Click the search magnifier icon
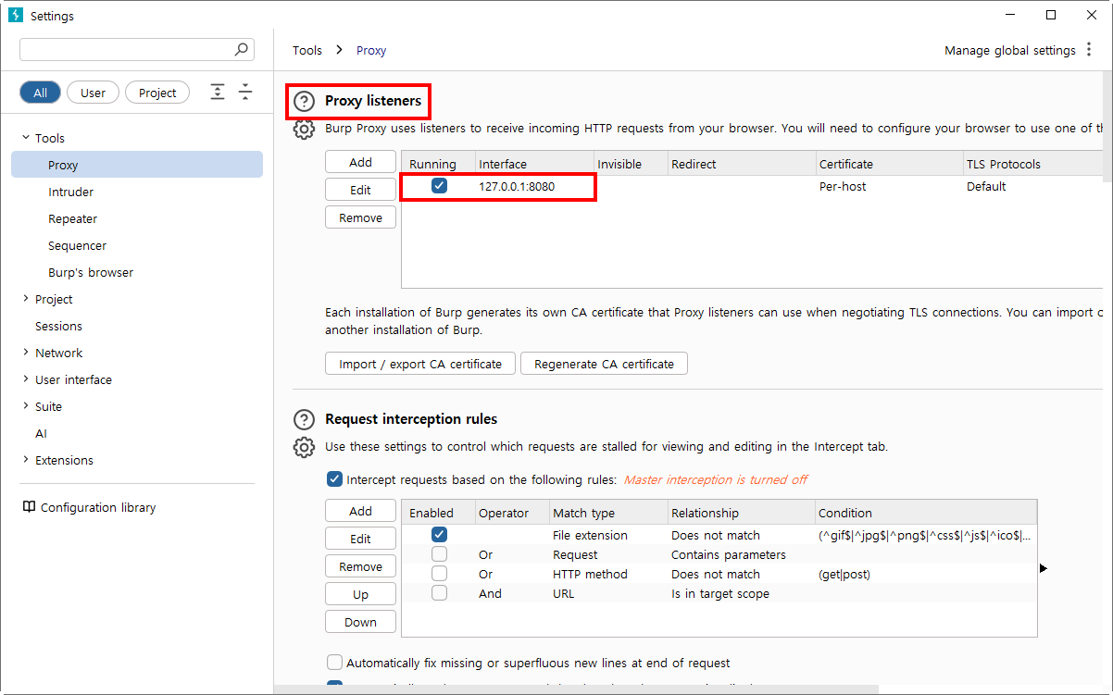Viewport: 1113px width, 695px height. click(x=241, y=49)
